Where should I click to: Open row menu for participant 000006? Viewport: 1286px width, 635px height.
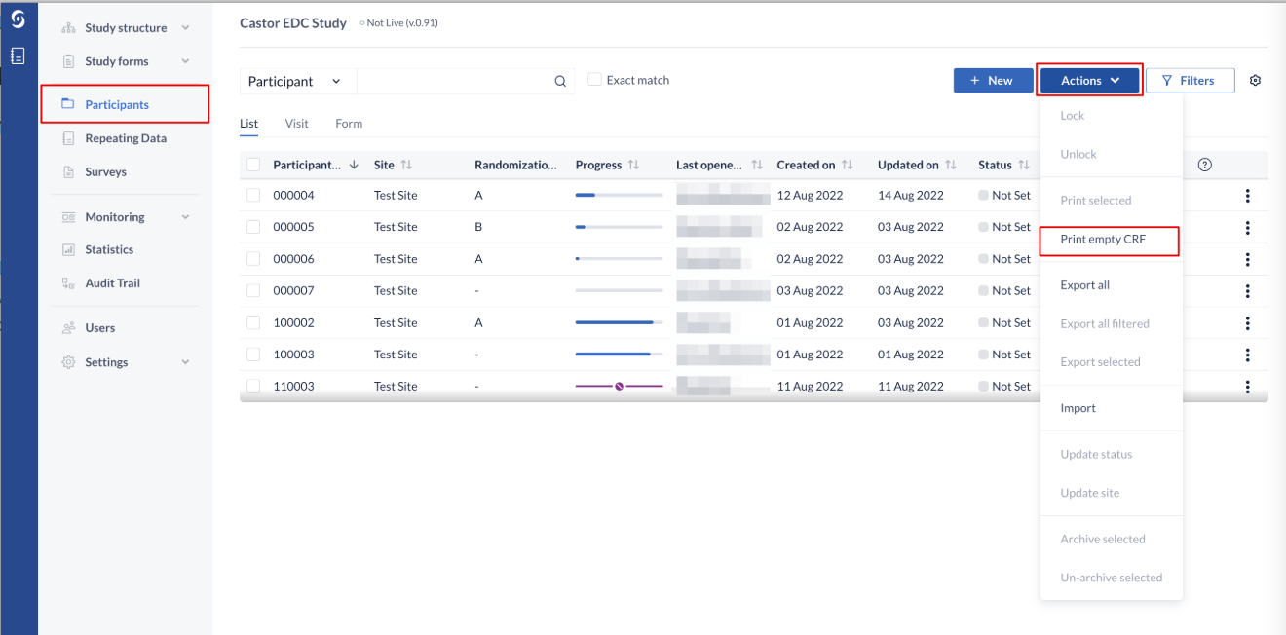(x=1247, y=259)
